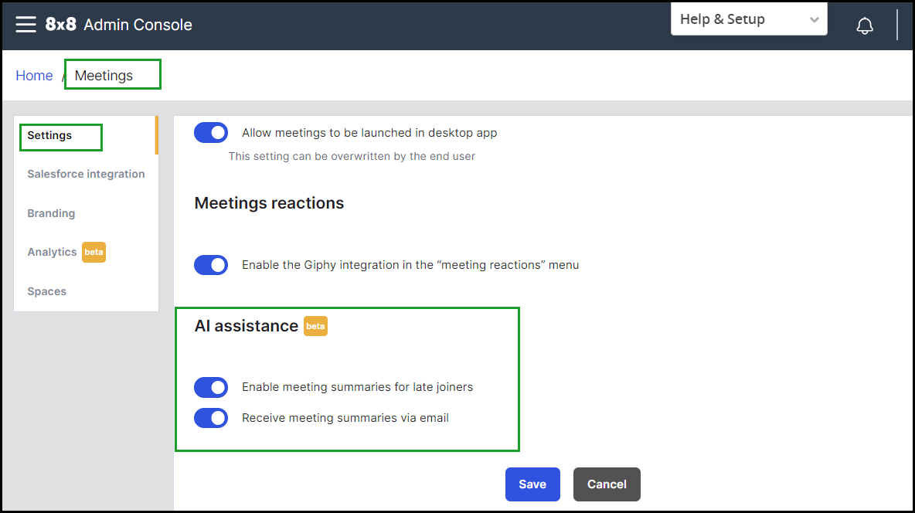
Task: Open the hamburger navigation menu
Action: click(x=26, y=25)
